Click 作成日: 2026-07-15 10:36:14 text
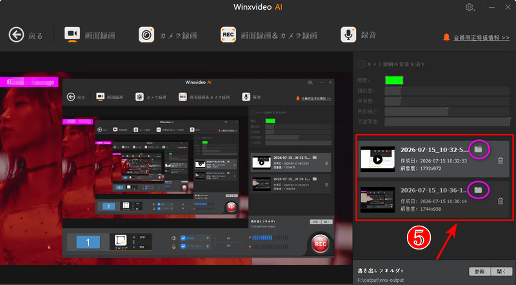 coord(433,201)
